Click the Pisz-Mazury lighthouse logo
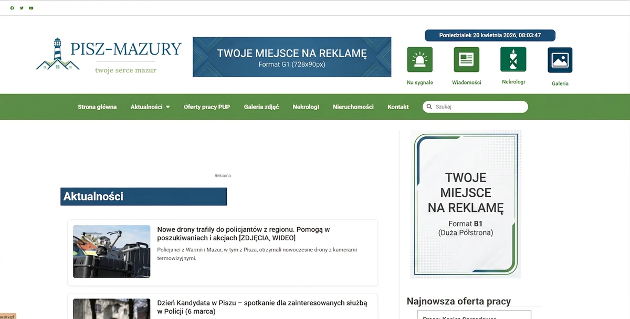630x319 pixels. 109,55
